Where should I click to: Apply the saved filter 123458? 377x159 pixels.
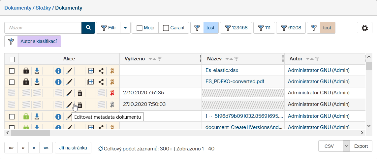[236, 28]
